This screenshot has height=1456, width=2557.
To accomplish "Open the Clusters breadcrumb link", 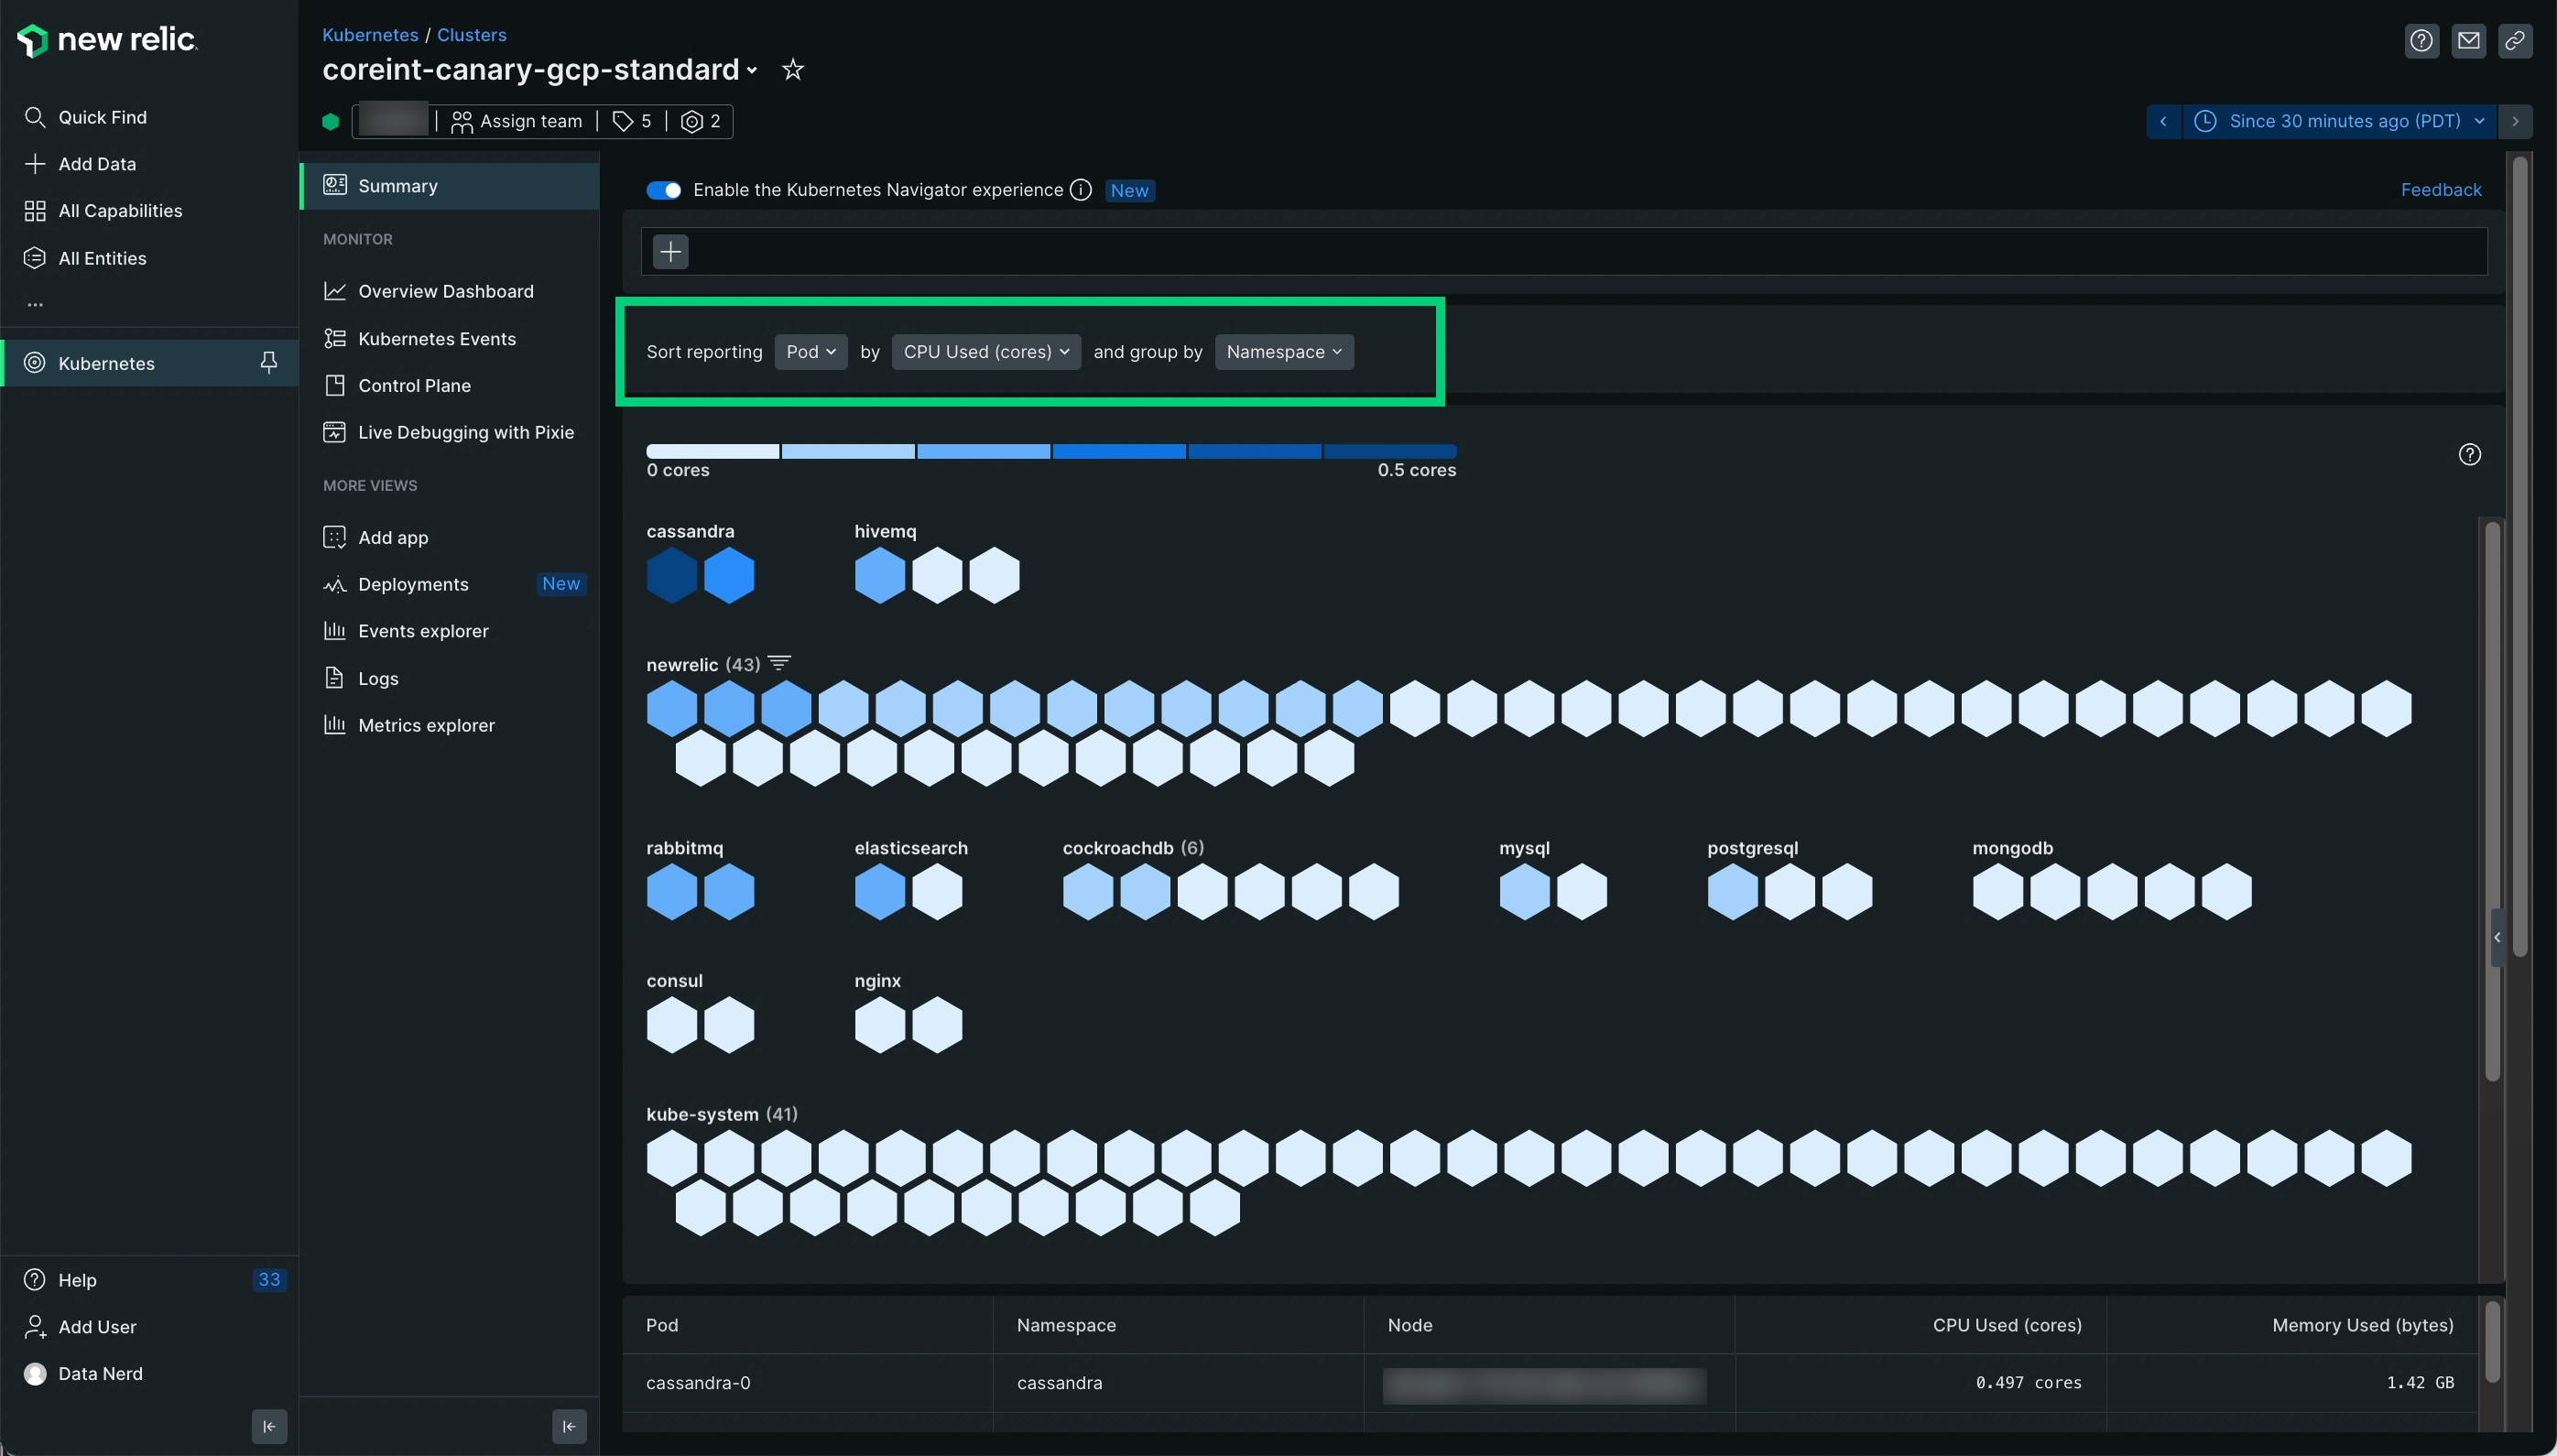I will coord(472,35).
